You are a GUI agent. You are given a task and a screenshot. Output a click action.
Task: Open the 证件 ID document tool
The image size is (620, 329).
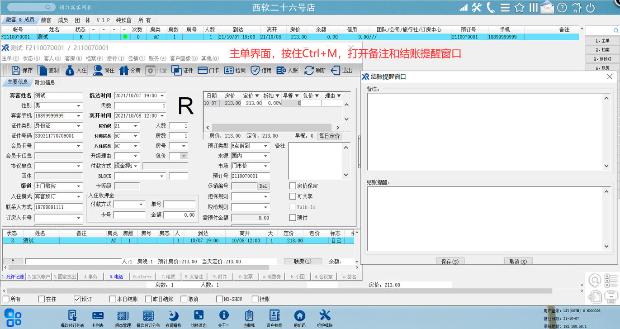tap(176, 70)
